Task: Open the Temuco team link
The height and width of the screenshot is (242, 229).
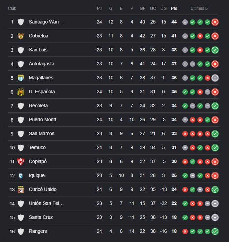Action: [37, 147]
